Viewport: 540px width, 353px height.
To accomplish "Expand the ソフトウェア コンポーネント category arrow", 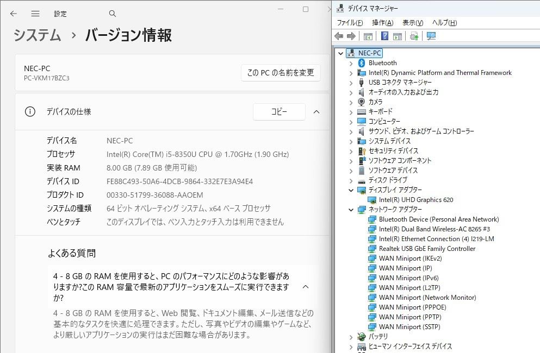I will pyautogui.click(x=351, y=161).
